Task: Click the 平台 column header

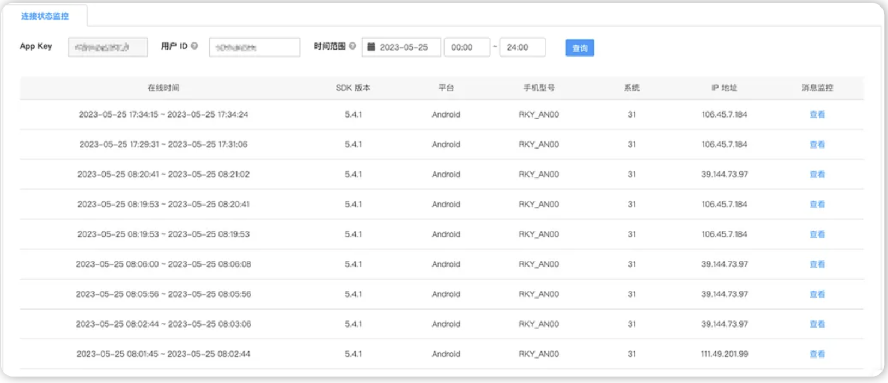Action: (x=446, y=88)
